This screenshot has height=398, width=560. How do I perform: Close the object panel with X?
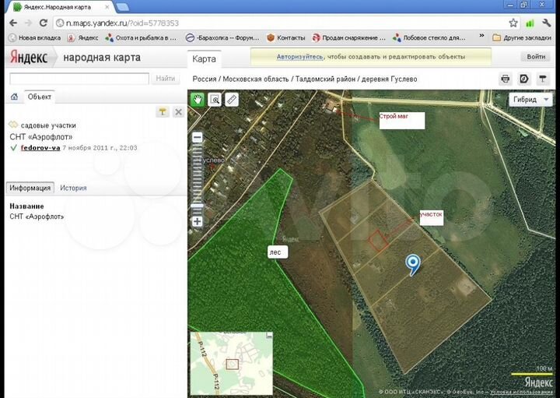[x=178, y=112]
